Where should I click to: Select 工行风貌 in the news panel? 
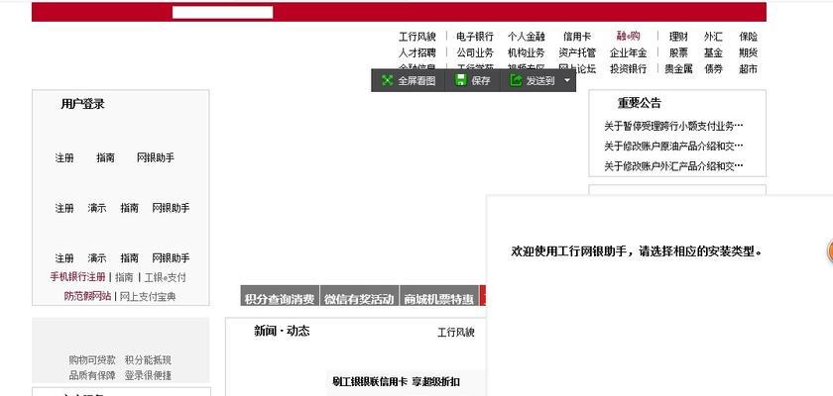click(456, 333)
